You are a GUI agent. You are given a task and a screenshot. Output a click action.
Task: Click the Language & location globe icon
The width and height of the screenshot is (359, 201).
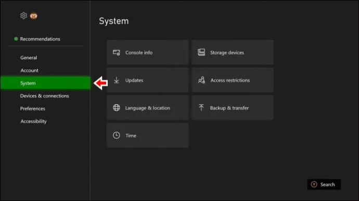(x=117, y=107)
